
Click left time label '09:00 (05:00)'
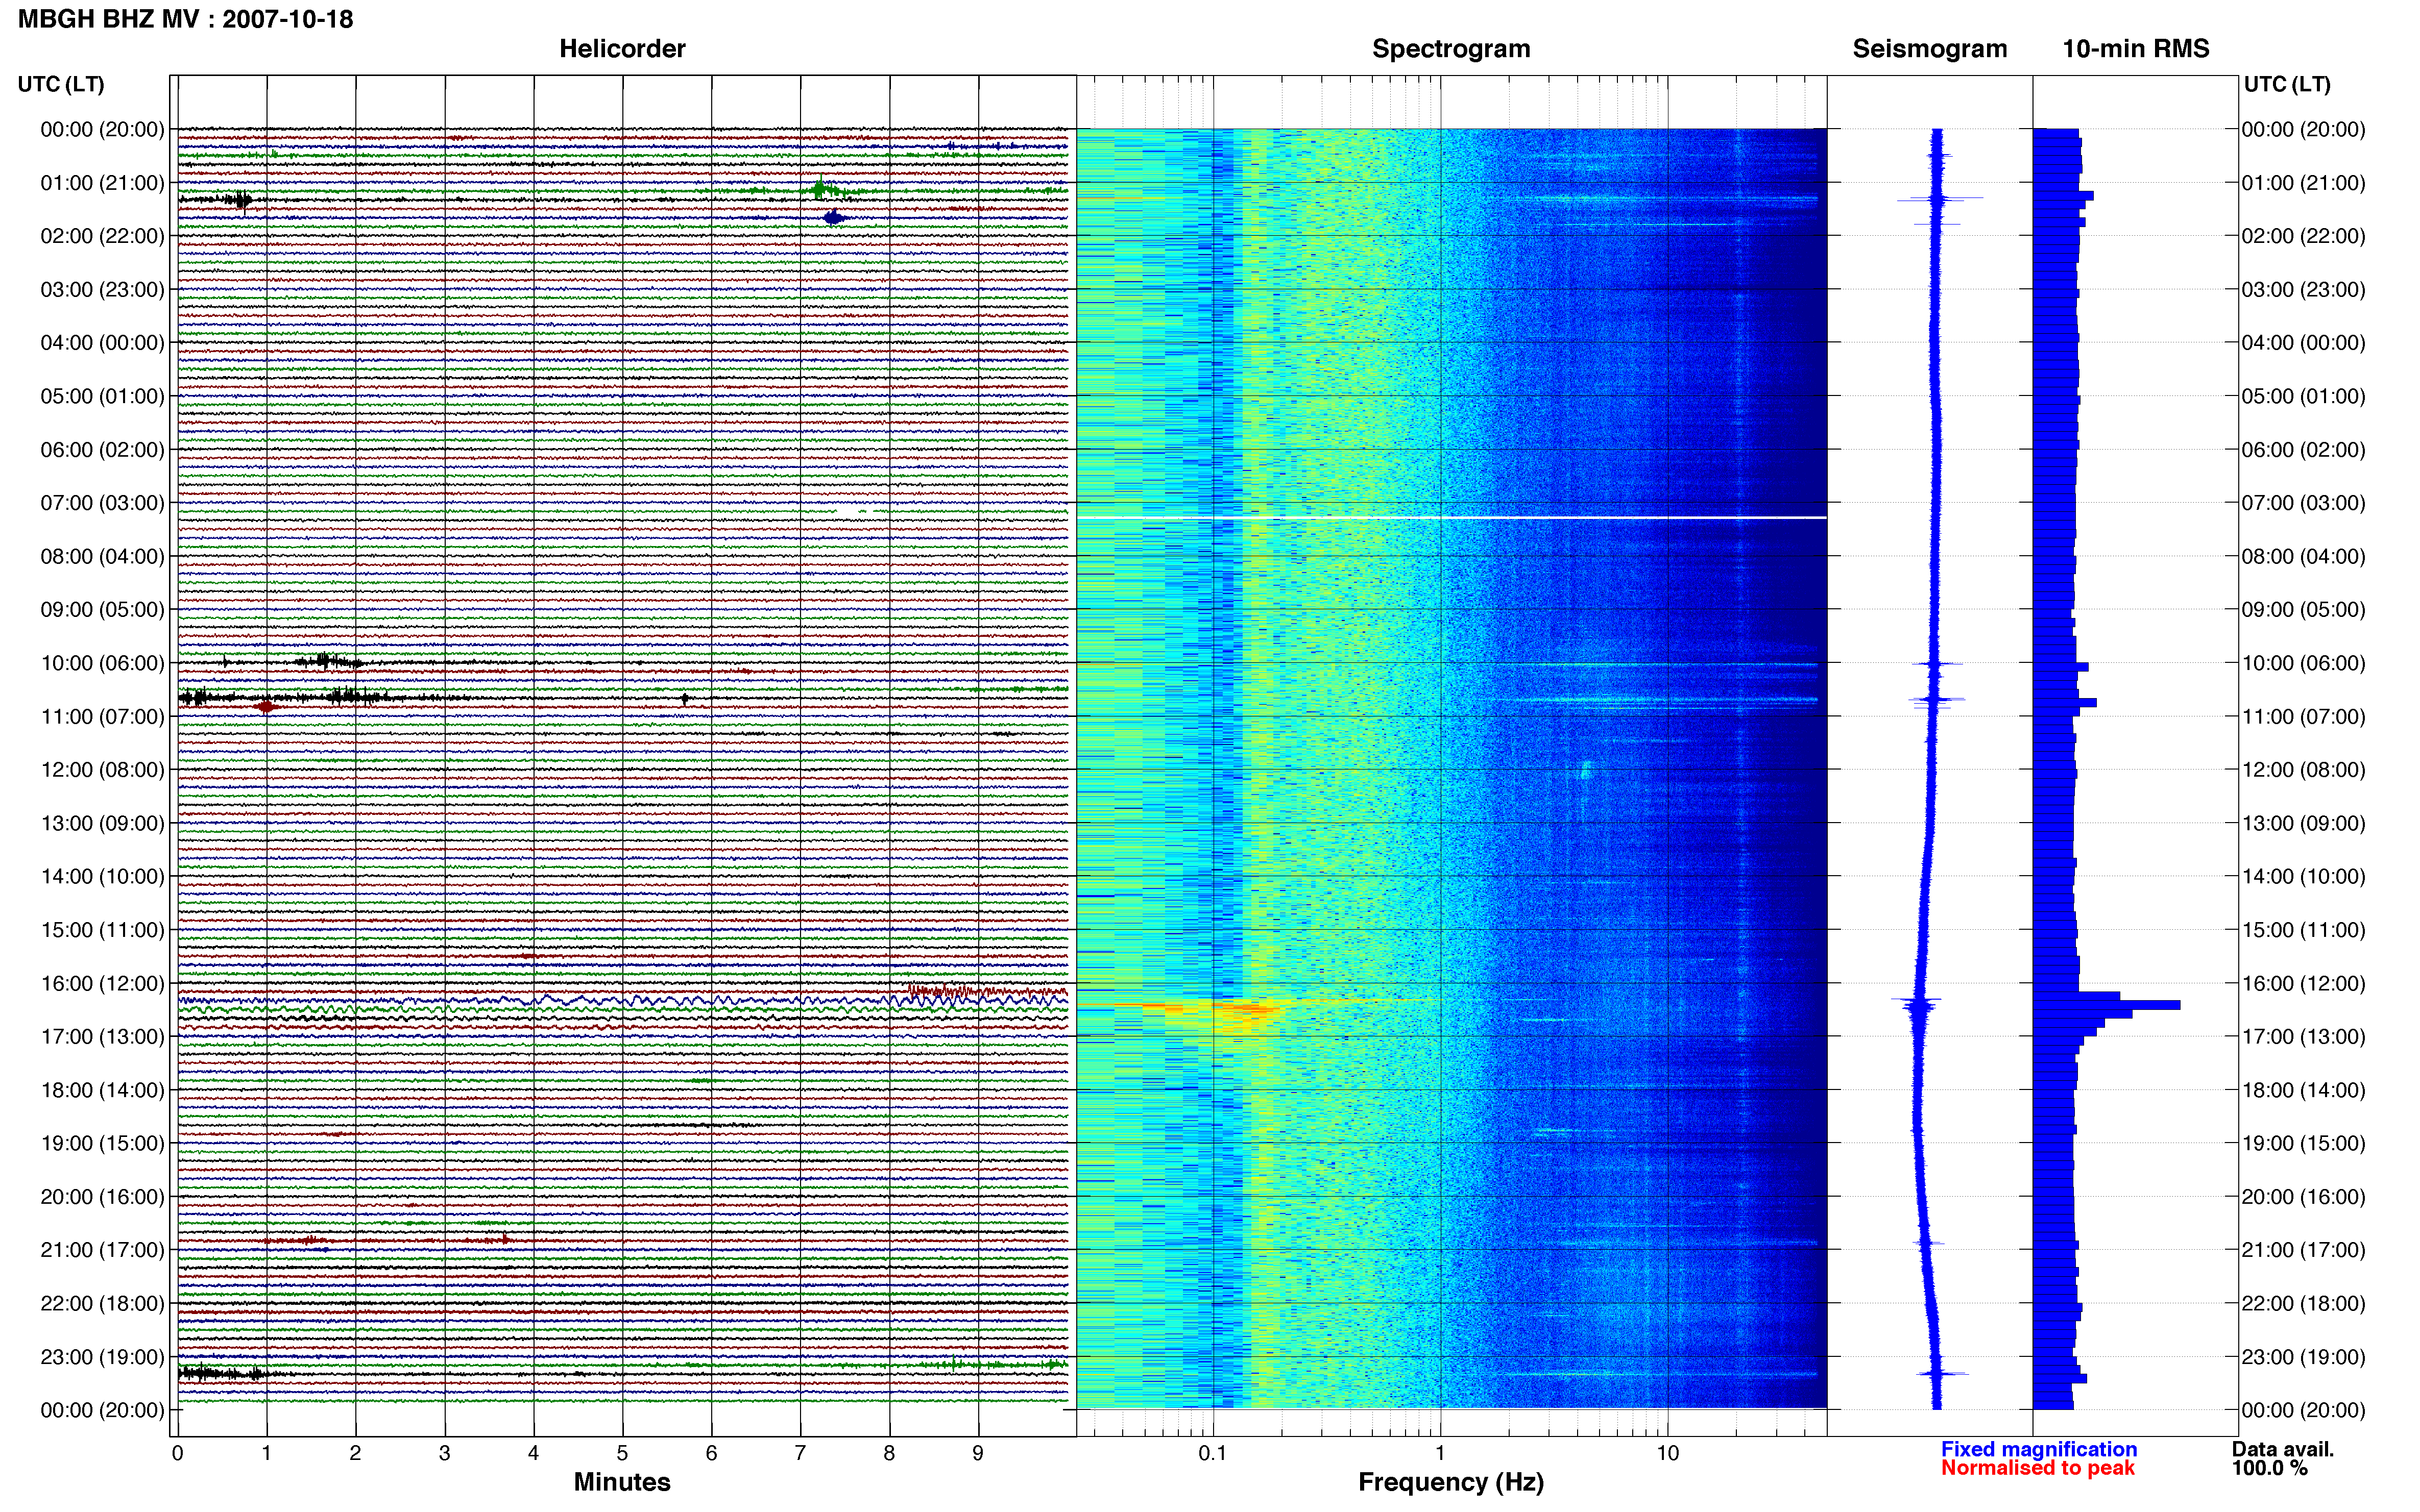pyautogui.click(x=102, y=610)
